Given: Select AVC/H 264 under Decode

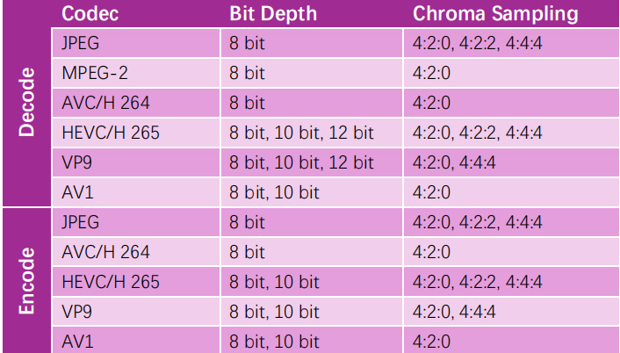Looking at the screenshot, I should coord(106,102).
